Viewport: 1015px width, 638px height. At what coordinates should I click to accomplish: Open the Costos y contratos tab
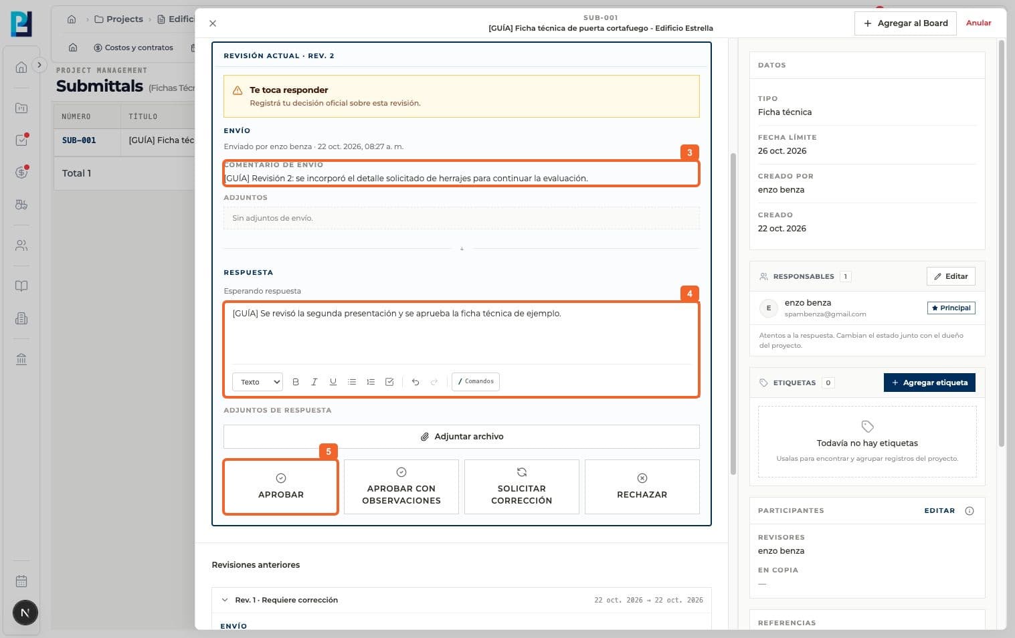[x=133, y=47]
